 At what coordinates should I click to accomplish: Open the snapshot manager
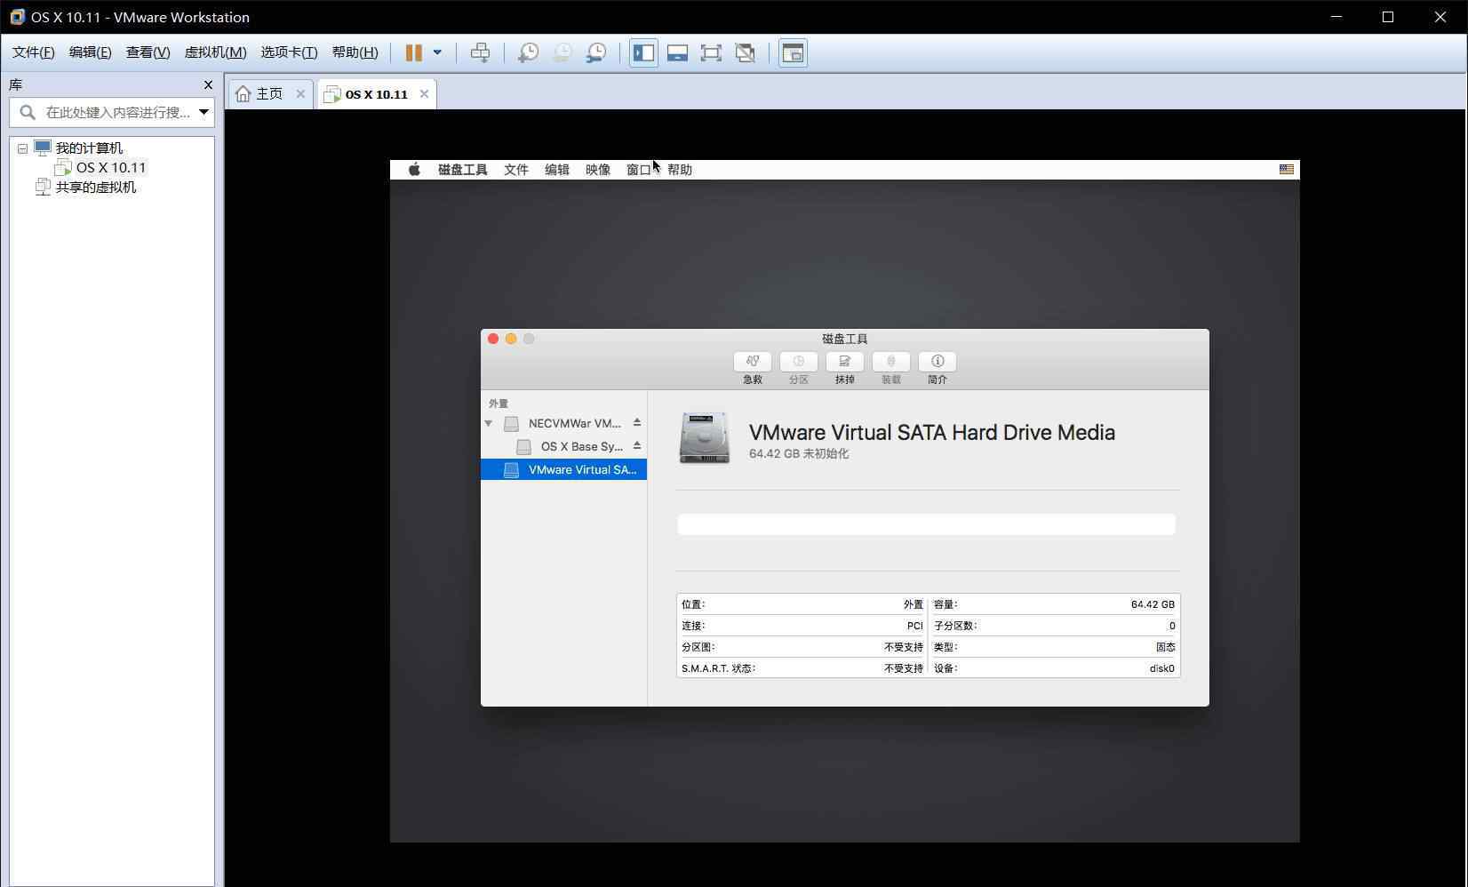coord(596,52)
